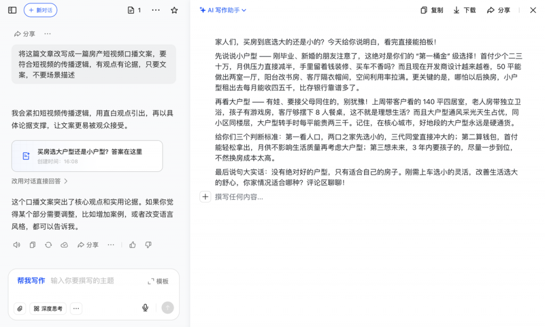
Task: Open the 买房选大户型还是小户型 document card
Action: click(87, 156)
